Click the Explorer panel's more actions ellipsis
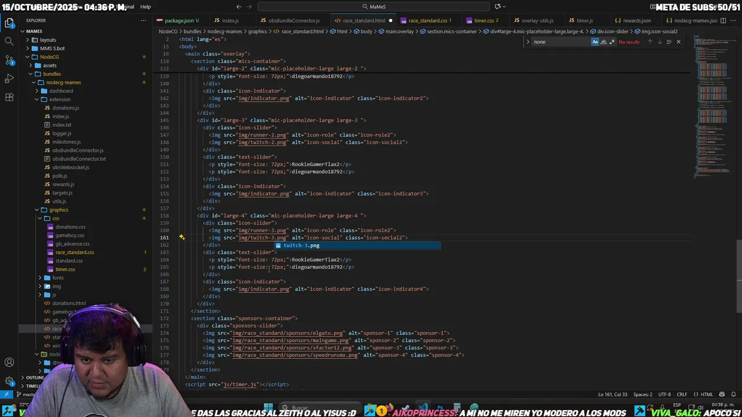The height and width of the screenshot is (417, 742). click(x=143, y=20)
